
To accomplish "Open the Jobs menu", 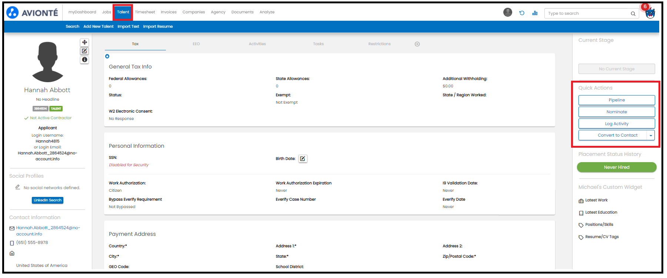I will 107,12.
